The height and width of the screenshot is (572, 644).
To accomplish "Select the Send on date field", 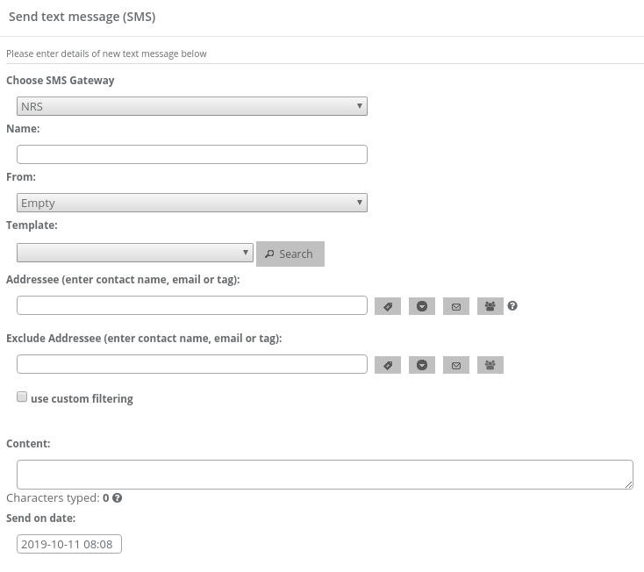I will tap(69, 544).
